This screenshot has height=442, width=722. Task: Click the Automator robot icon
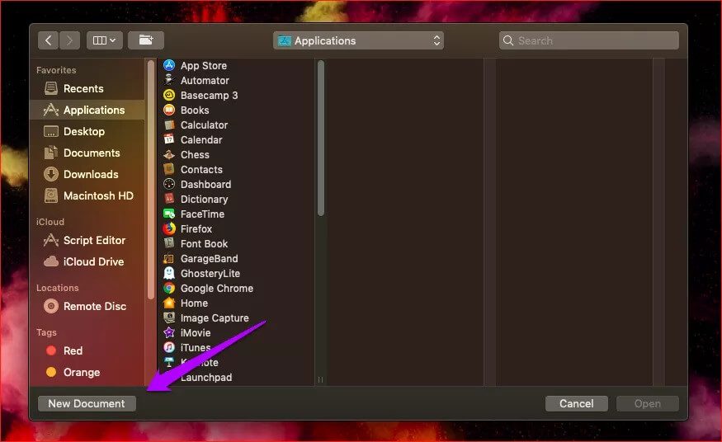pos(169,80)
